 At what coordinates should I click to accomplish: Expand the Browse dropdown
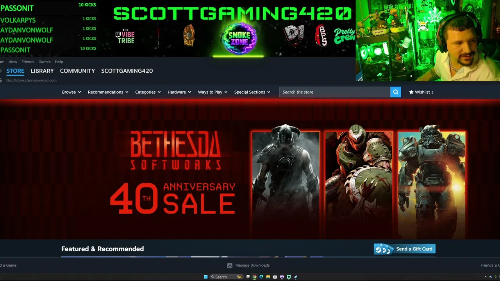71,92
